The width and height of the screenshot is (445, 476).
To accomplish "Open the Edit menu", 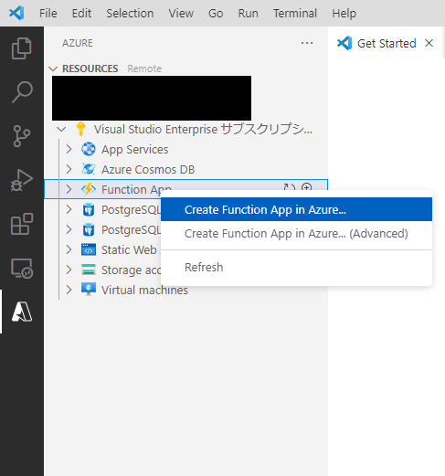I will [x=81, y=14].
